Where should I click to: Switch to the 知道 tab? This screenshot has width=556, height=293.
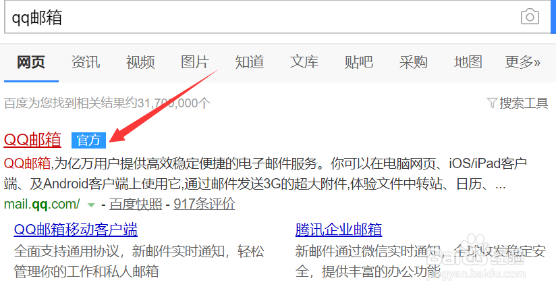(250, 62)
